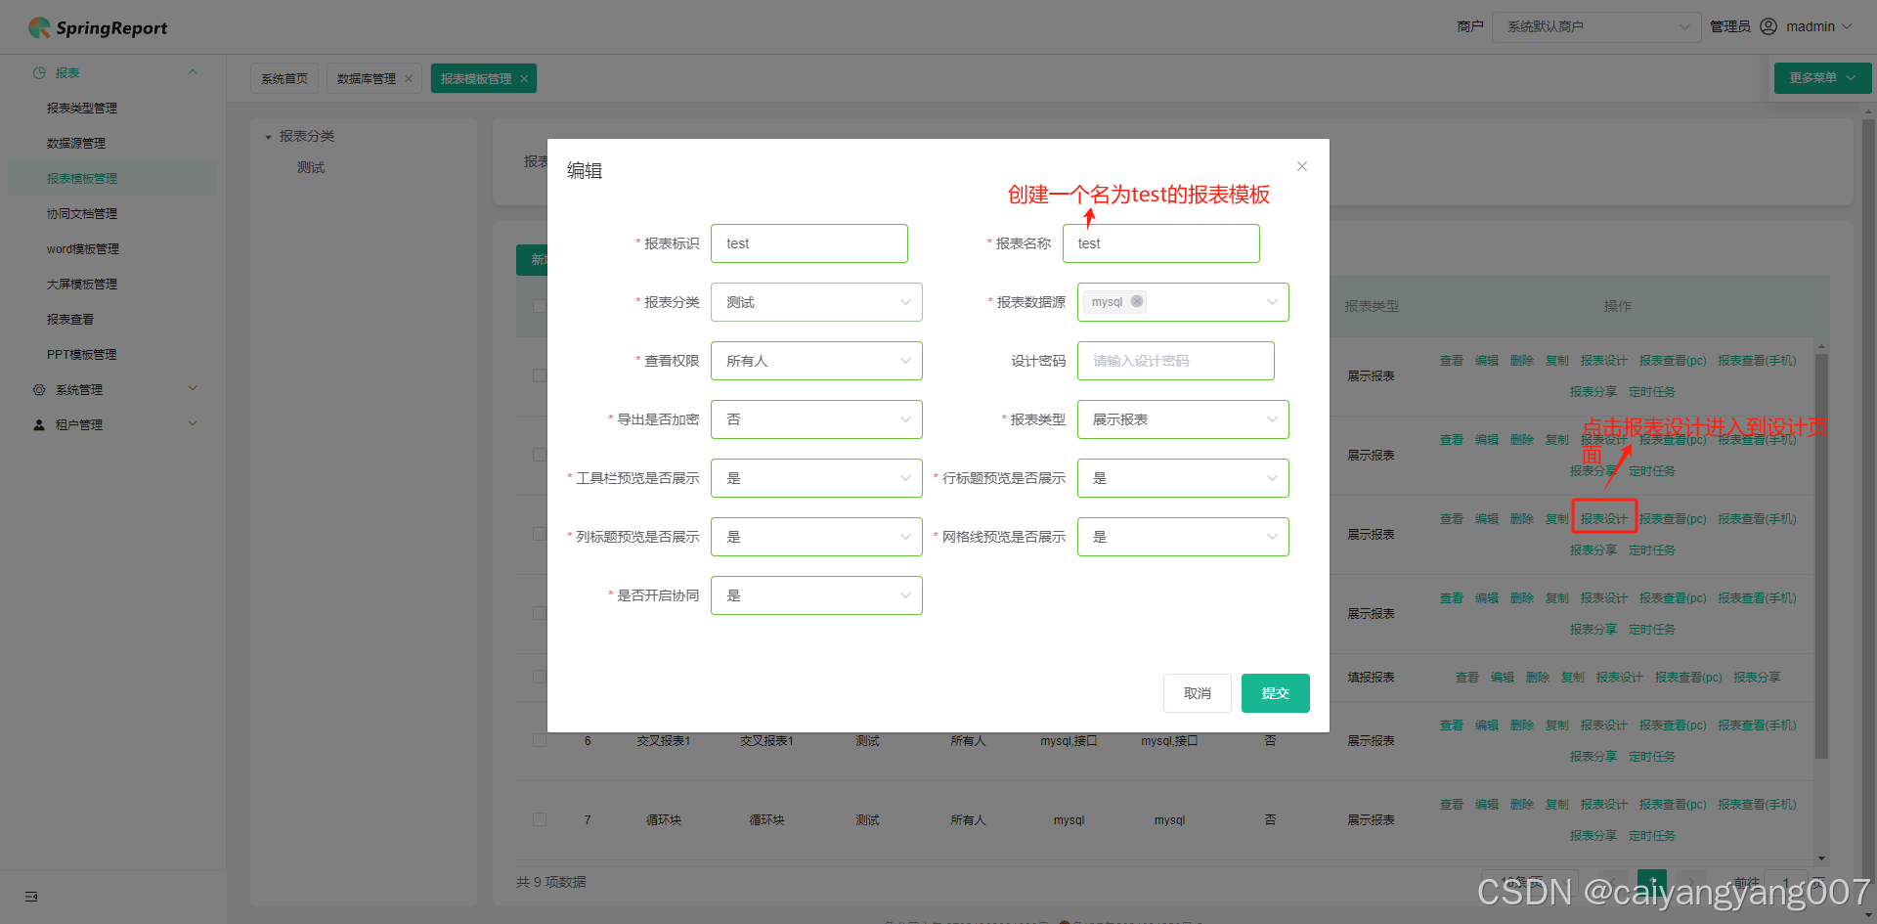Close the 报表模板管理 tab
The height and width of the screenshot is (924, 1877).
pos(524,77)
